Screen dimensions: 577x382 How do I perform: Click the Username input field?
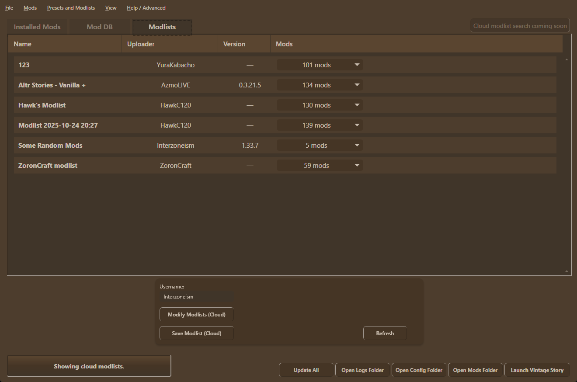tap(196, 297)
